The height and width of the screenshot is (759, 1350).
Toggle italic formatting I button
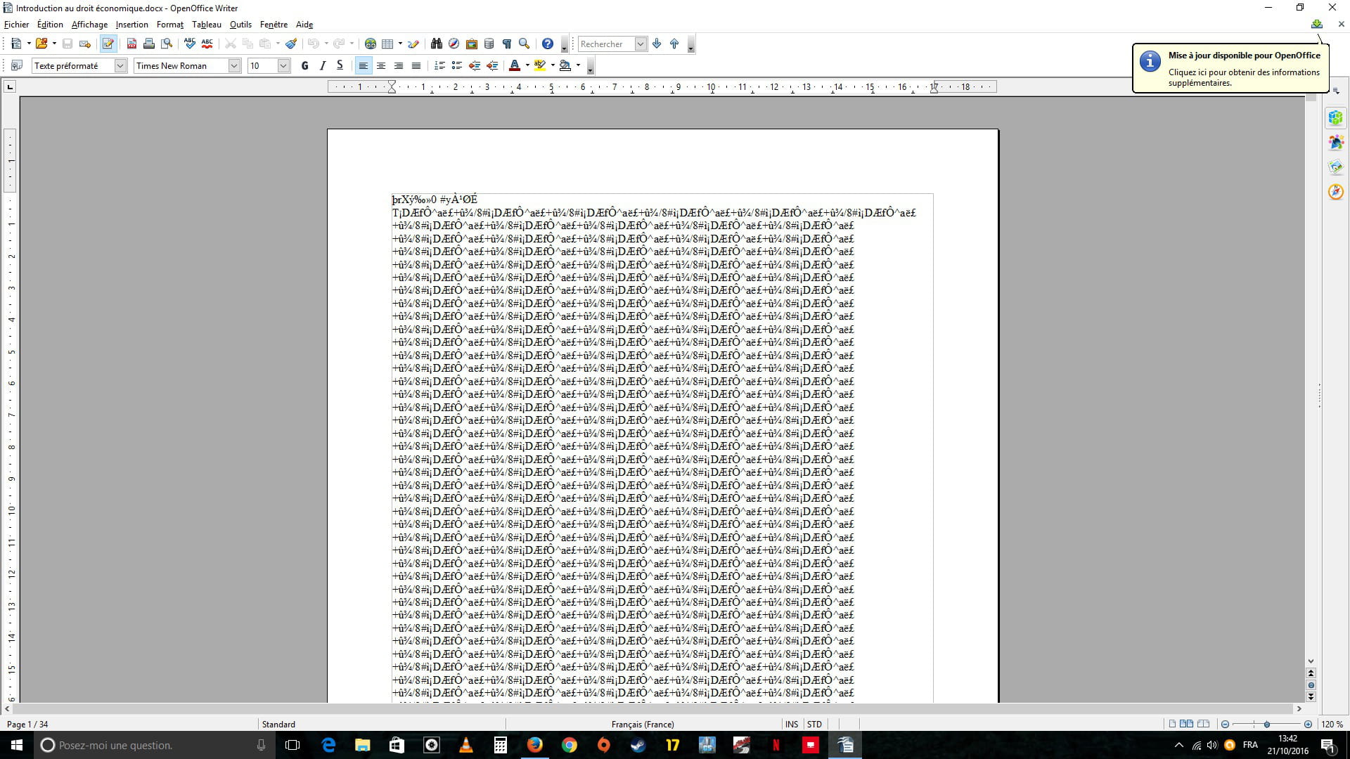click(322, 65)
